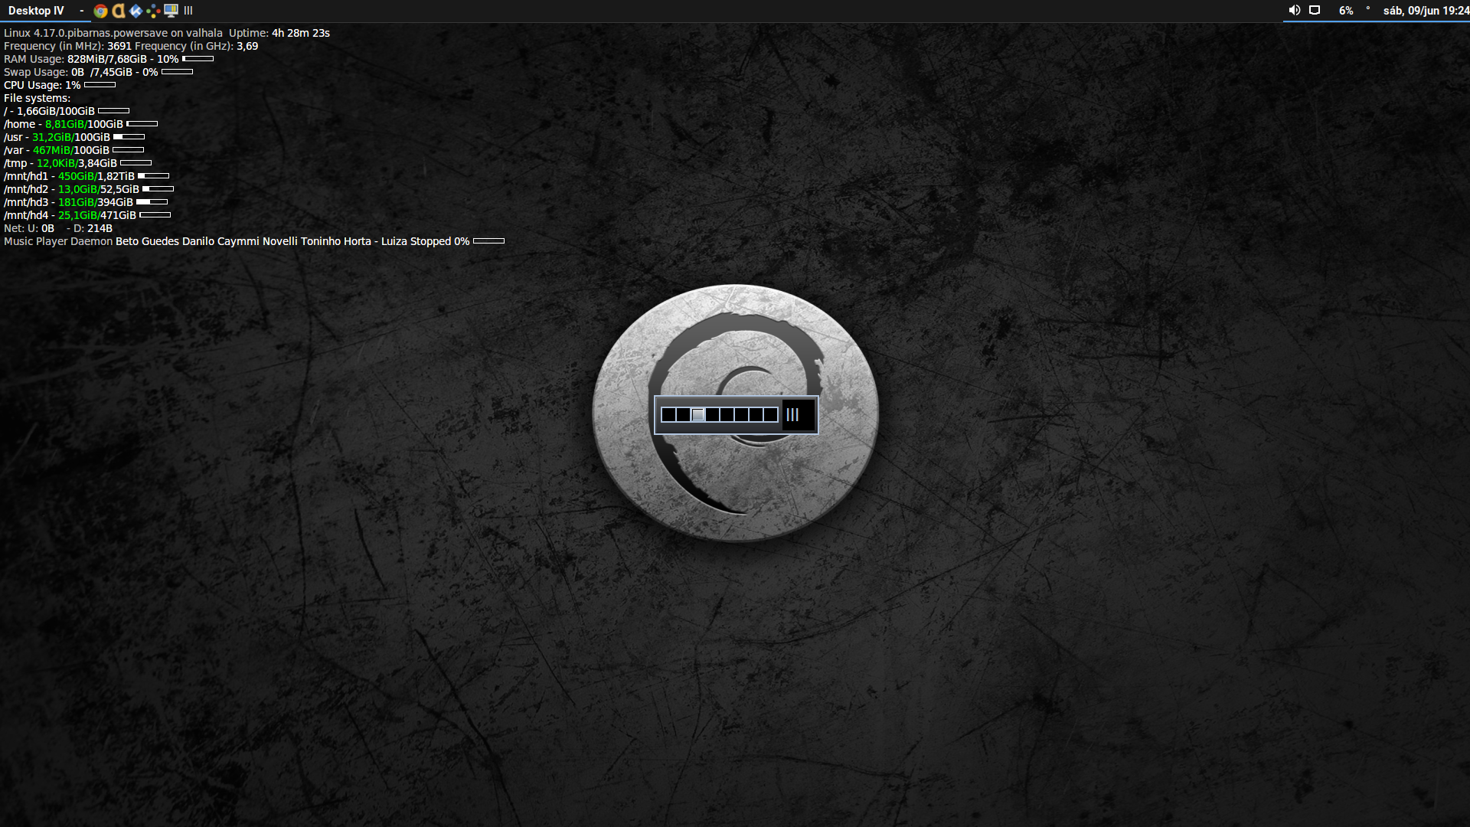Click the Desktop IV label in panel
1470x827 pixels.
[x=36, y=11]
